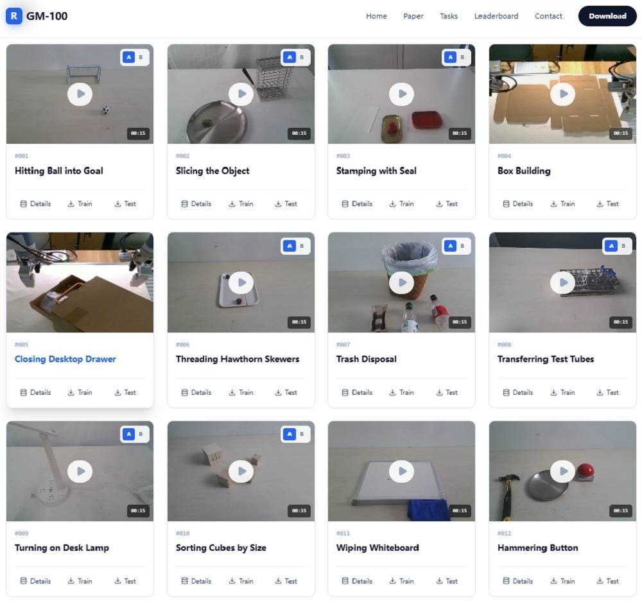
Task: Click Train download icon for Box Building
Action: pyautogui.click(x=553, y=204)
